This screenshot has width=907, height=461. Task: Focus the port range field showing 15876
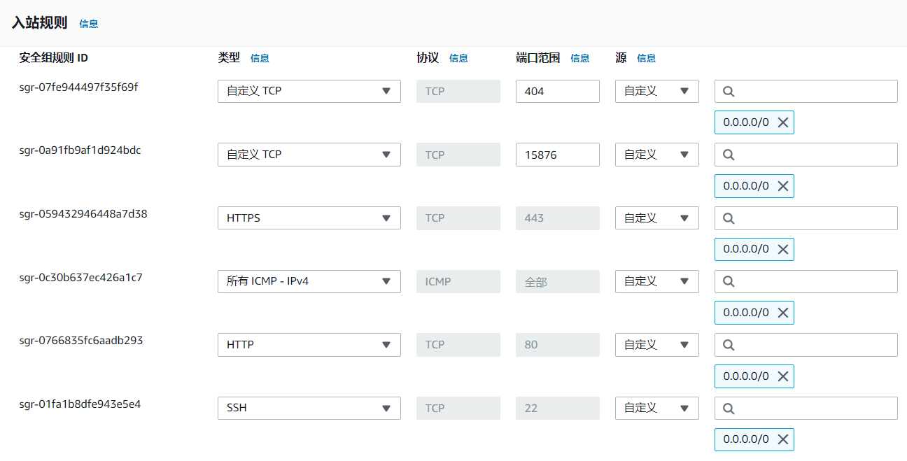coord(557,155)
